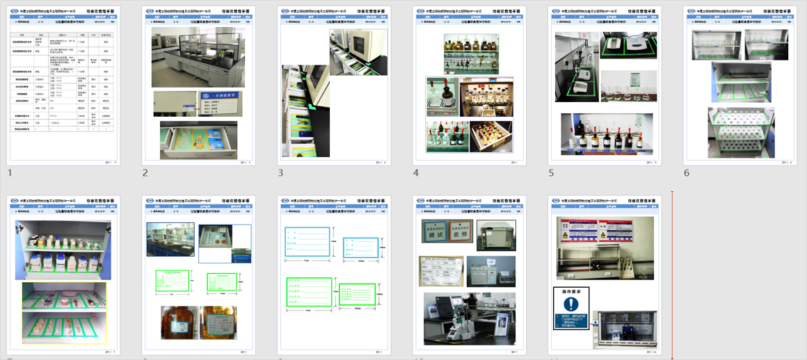The image size is (807, 360).
Task: Click the slide number 5 label
Action: pyautogui.click(x=551, y=172)
